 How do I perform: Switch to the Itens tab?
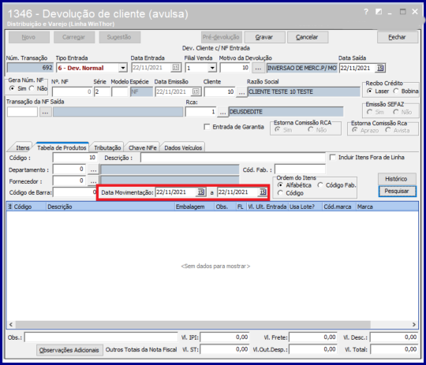point(22,147)
